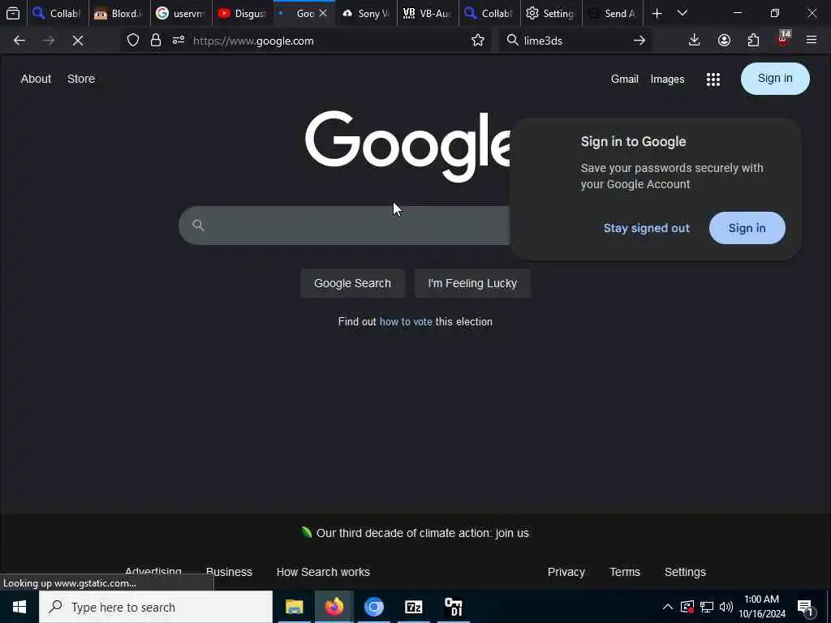This screenshot has width=831, height=623.
Task: Open the Firefox account icon
Action: point(724,41)
